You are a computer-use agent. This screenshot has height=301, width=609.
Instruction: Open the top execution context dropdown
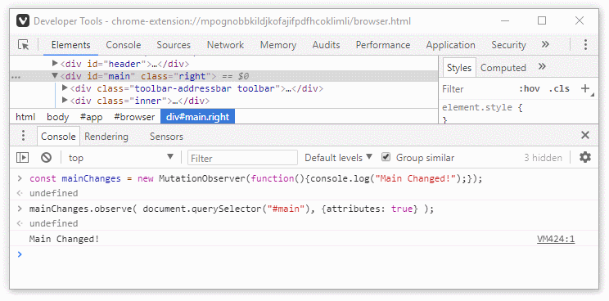click(x=121, y=158)
